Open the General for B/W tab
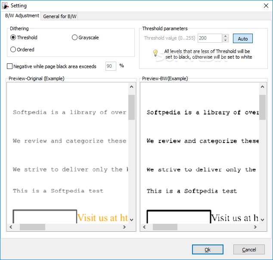This screenshot has width=273, height=260. [59, 16]
